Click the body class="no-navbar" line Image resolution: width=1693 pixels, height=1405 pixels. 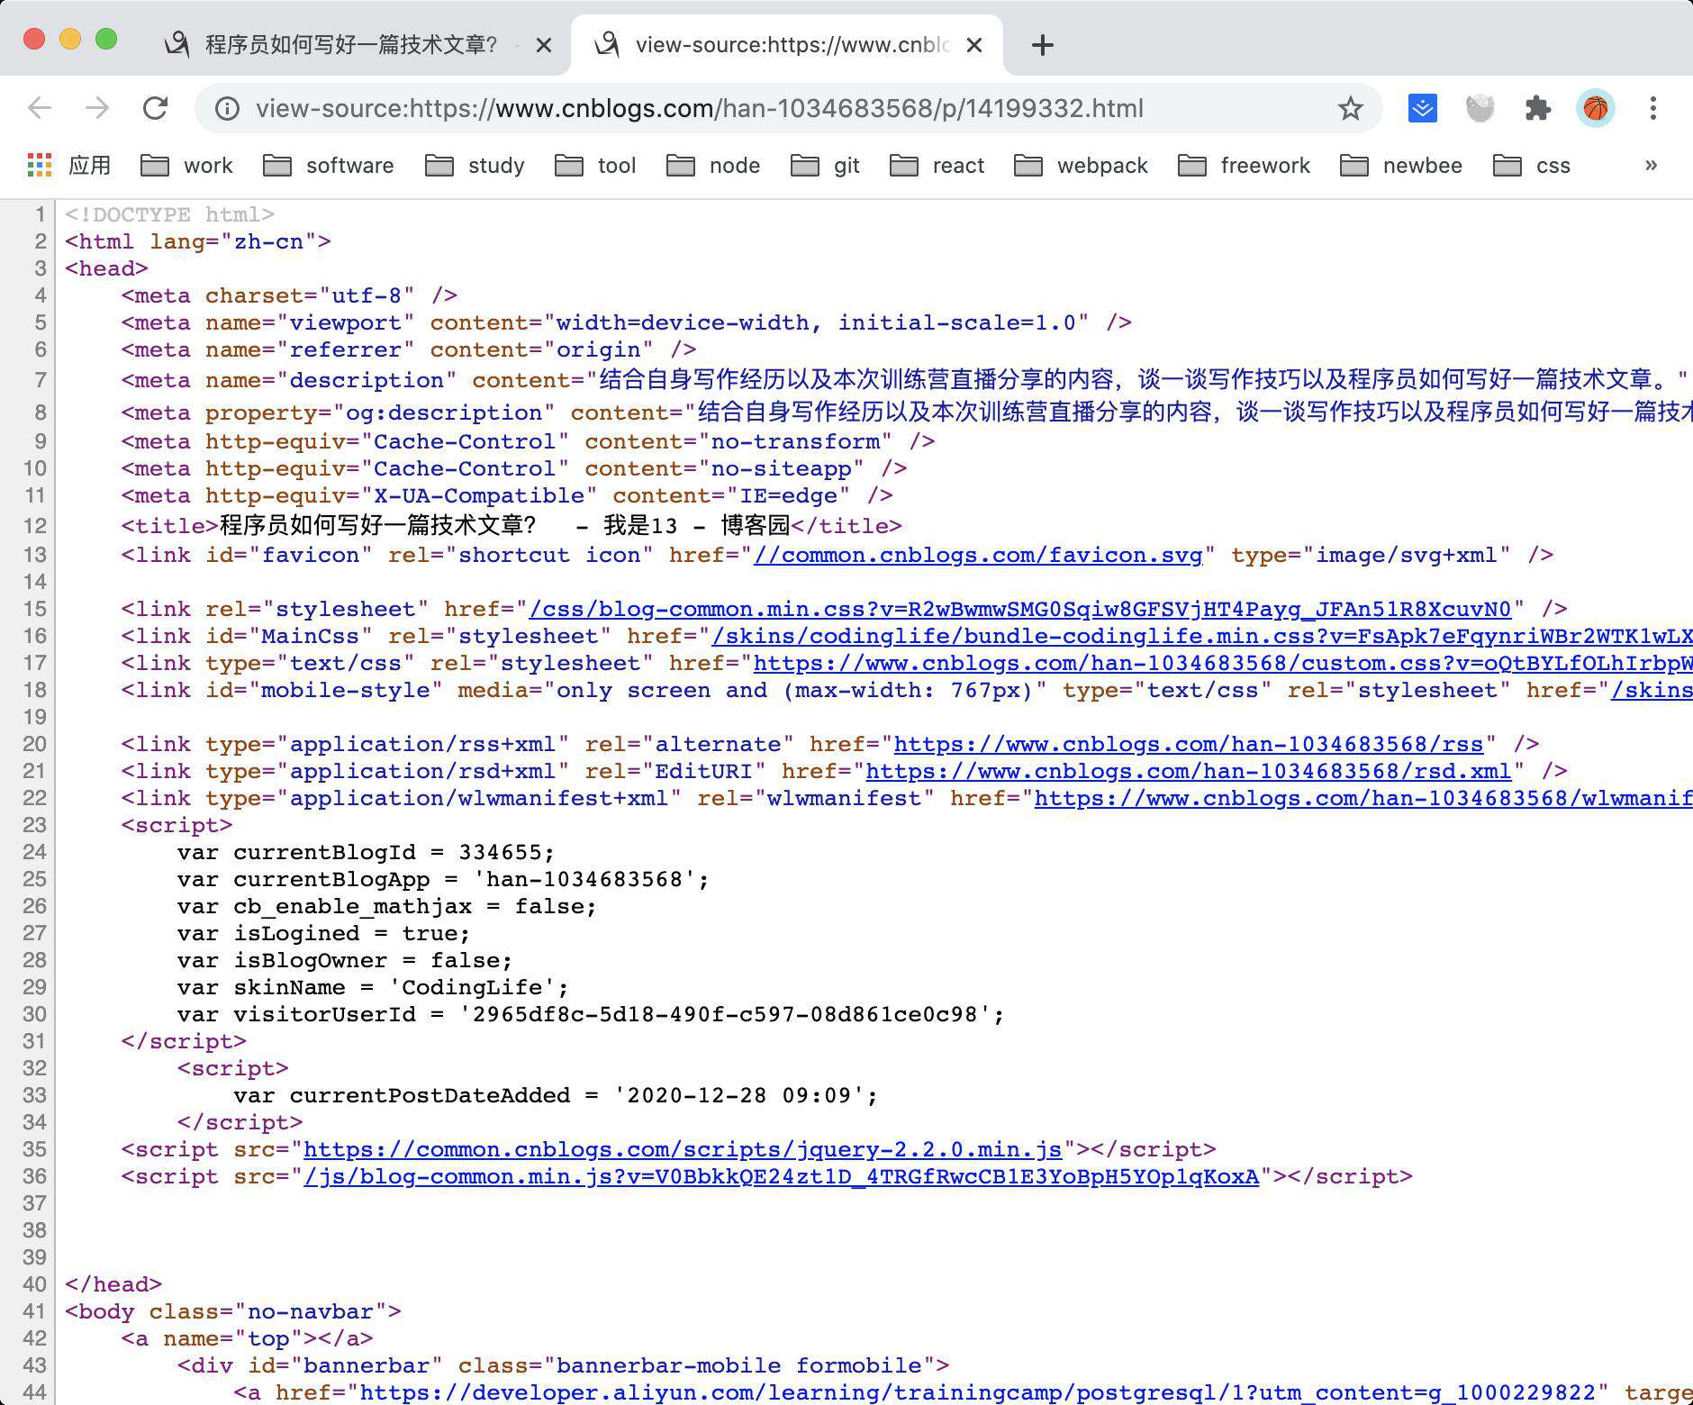pos(233,1311)
